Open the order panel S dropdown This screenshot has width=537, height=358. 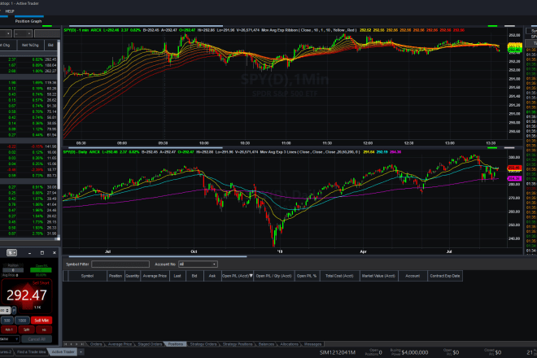pos(11,252)
